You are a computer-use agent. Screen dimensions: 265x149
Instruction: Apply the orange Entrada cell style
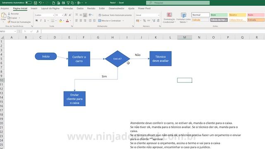tap(256, 20)
